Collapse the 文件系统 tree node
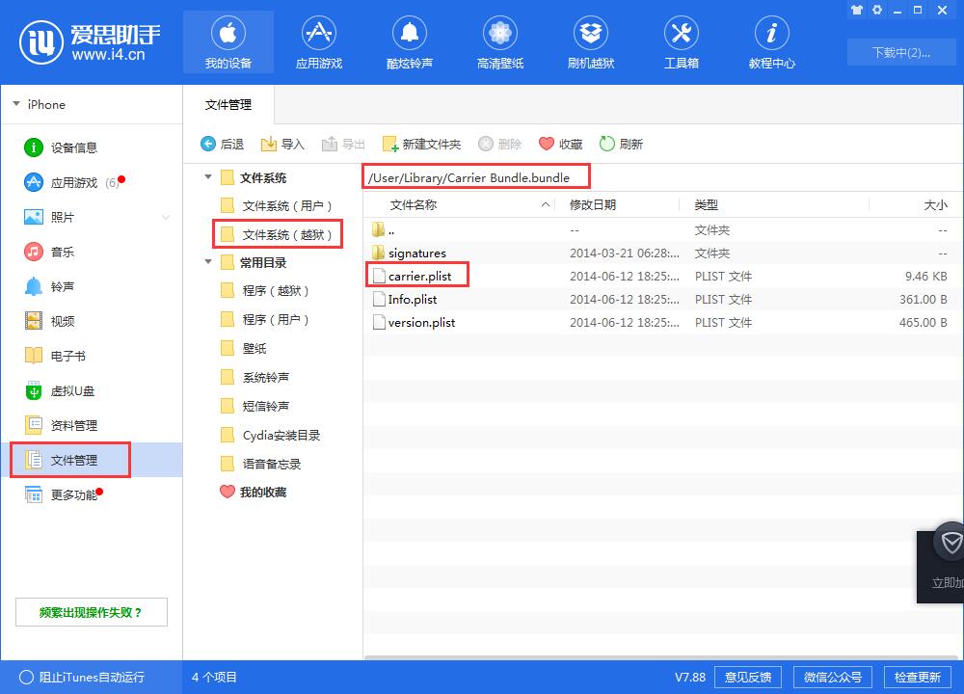The width and height of the screenshot is (964, 694). tap(207, 177)
